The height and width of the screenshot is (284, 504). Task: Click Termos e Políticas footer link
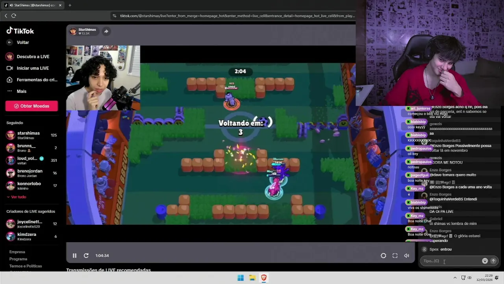[x=26, y=266]
